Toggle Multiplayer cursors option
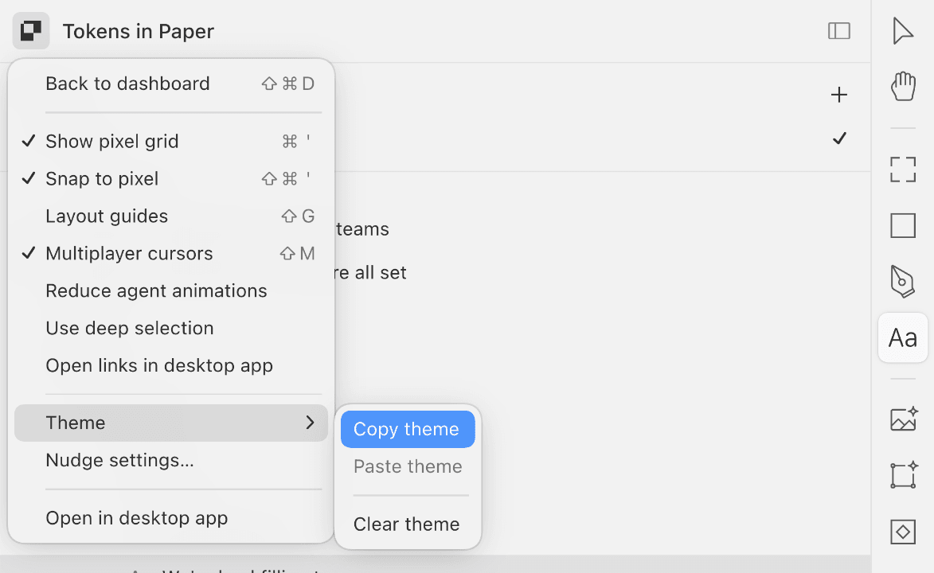934x573 pixels. tap(171, 254)
